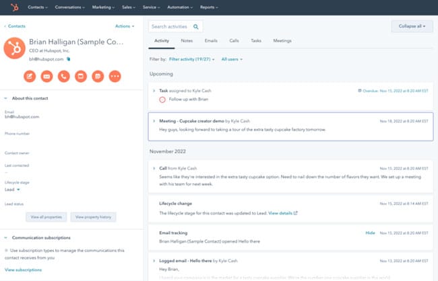
Task: Go back via the Contacts link
Action: (15, 26)
